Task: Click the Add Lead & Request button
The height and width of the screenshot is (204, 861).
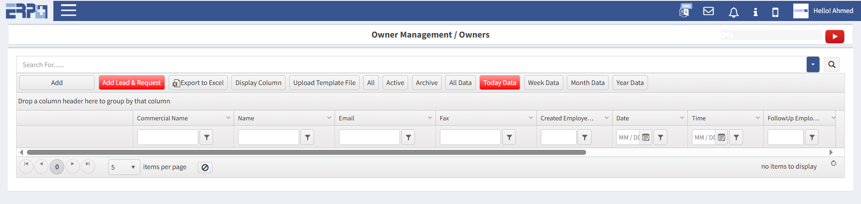Action: [x=131, y=83]
